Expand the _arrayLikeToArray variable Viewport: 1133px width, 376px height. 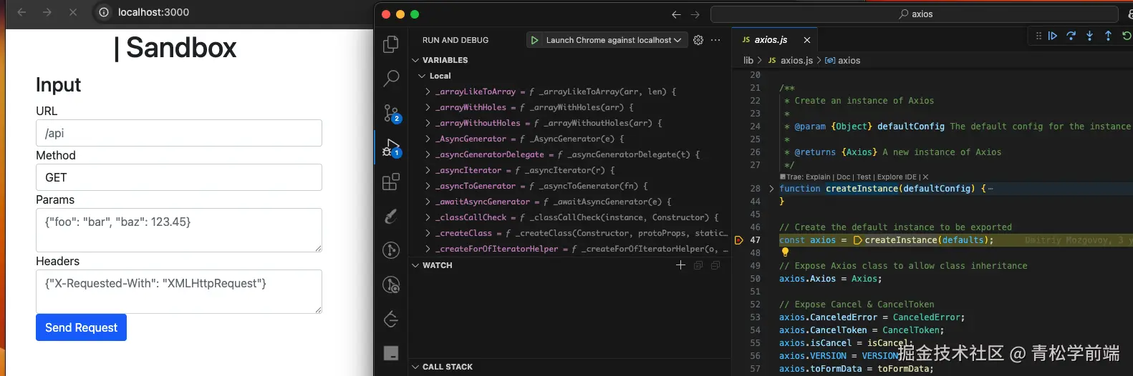coord(428,91)
